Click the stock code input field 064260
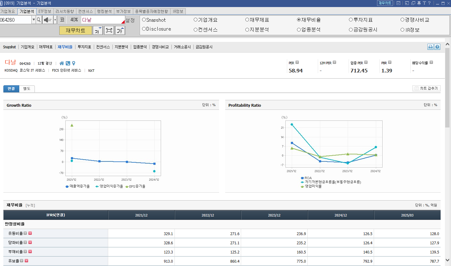 click(x=16, y=20)
